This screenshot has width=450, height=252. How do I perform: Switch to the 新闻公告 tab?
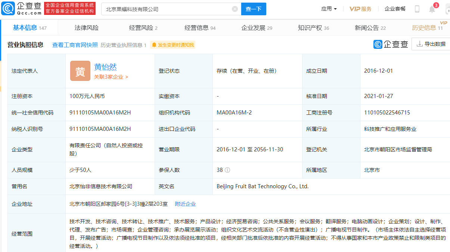[x=370, y=28]
